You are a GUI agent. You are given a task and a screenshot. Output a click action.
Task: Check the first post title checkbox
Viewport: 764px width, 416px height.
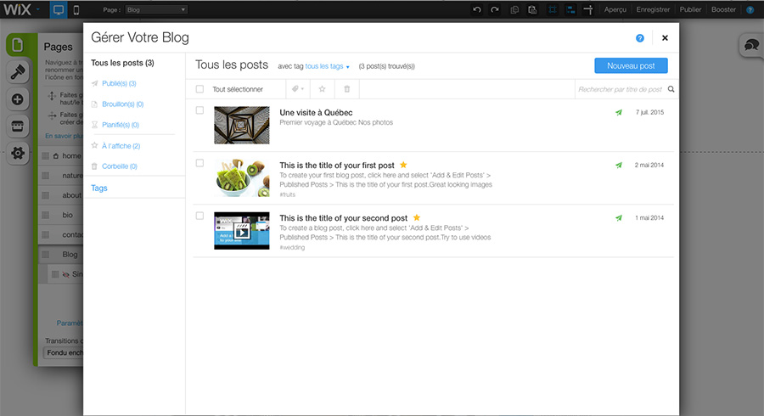click(199, 163)
